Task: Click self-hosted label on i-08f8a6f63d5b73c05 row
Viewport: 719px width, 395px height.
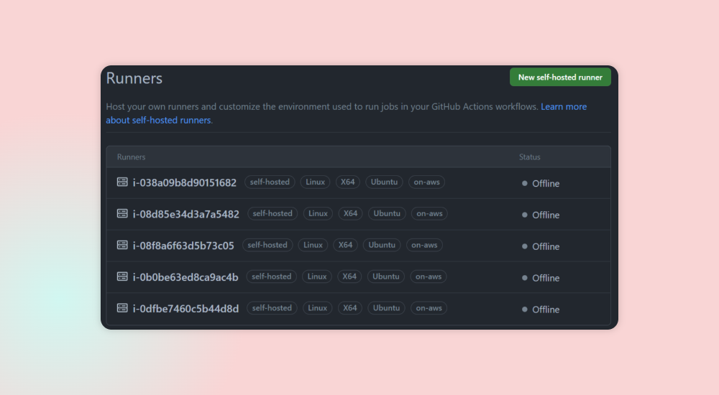Action: pos(267,245)
